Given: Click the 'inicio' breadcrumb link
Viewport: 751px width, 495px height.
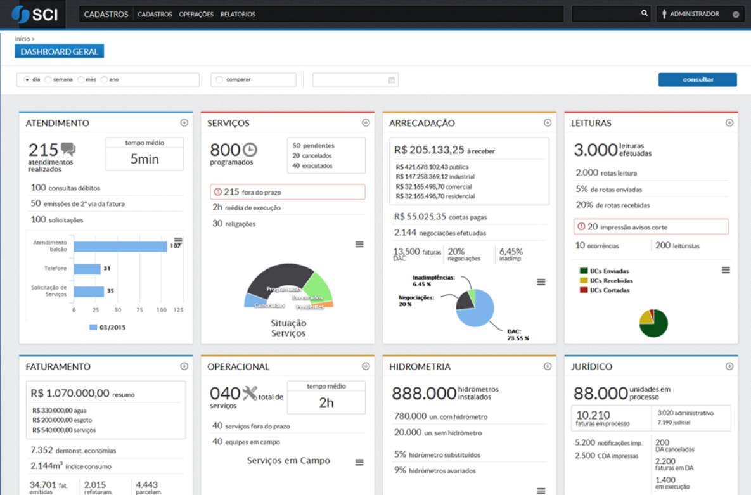Looking at the screenshot, I should coord(22,39).
